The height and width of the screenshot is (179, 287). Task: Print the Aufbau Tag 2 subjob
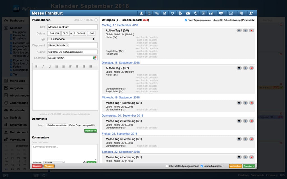click(x=239, y=68)
